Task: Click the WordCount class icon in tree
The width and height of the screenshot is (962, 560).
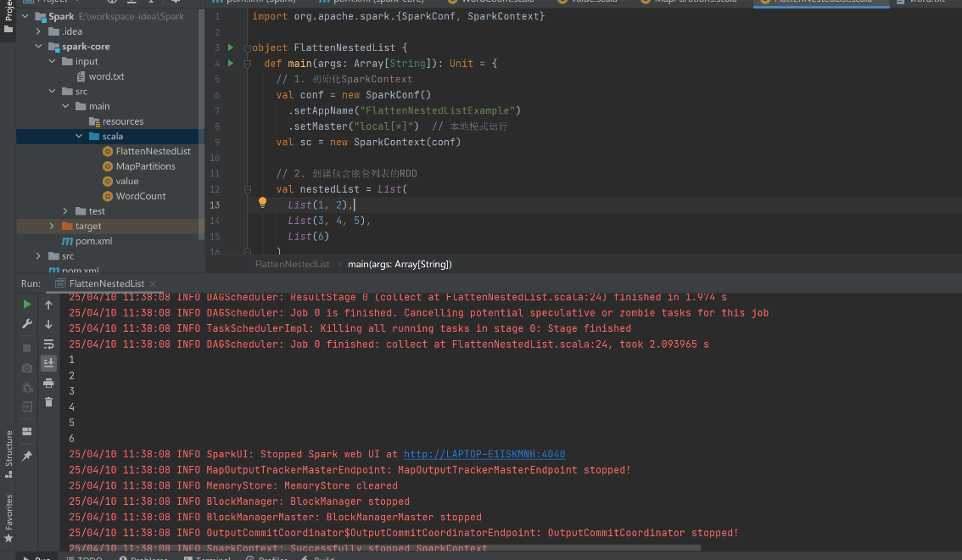Action: coord(108,196)
